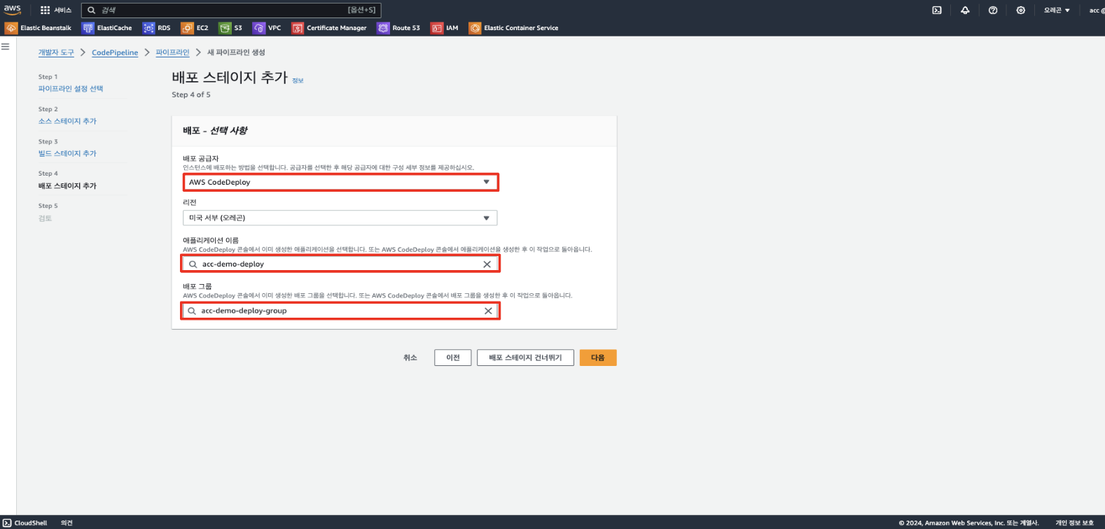The height and width of the screenshot is (529, 1105).
Task: Open help question mark menu
Action: click(x=993, y=10)
